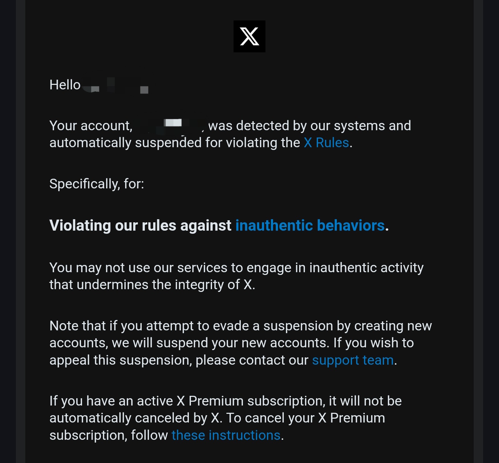499x463 pixels.
Task: Click the 'Note that if you attempt' line
Action: coord(240,326)
